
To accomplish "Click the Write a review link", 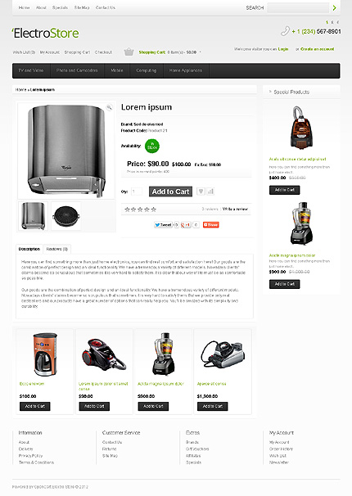I will [235, 209].
